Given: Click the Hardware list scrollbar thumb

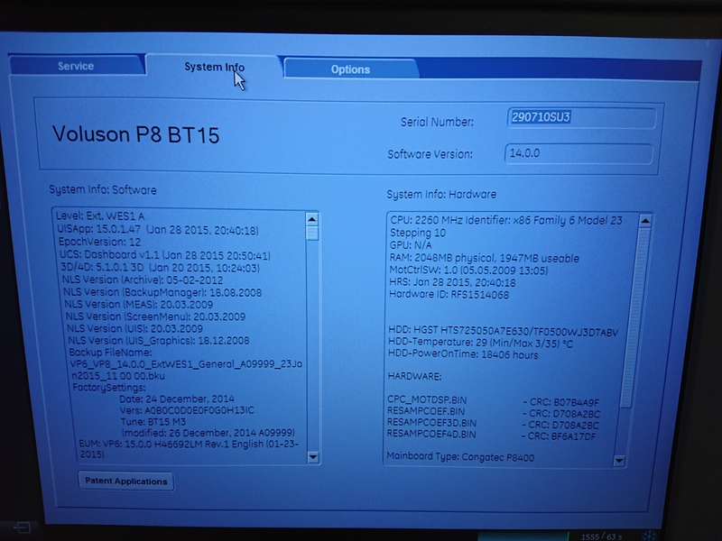Looking at the screenshot, I should click(x=634, y=317).
